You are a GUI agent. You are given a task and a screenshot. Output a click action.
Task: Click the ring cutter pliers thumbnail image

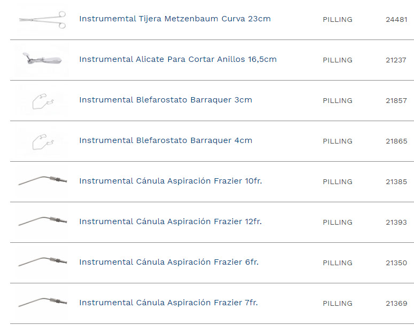point(42,60)
